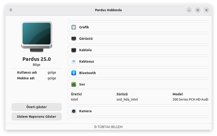Click the Ses audio icon
Viewport: 217px width, 136px height.
pyautogui.click(x=74, y=84)
